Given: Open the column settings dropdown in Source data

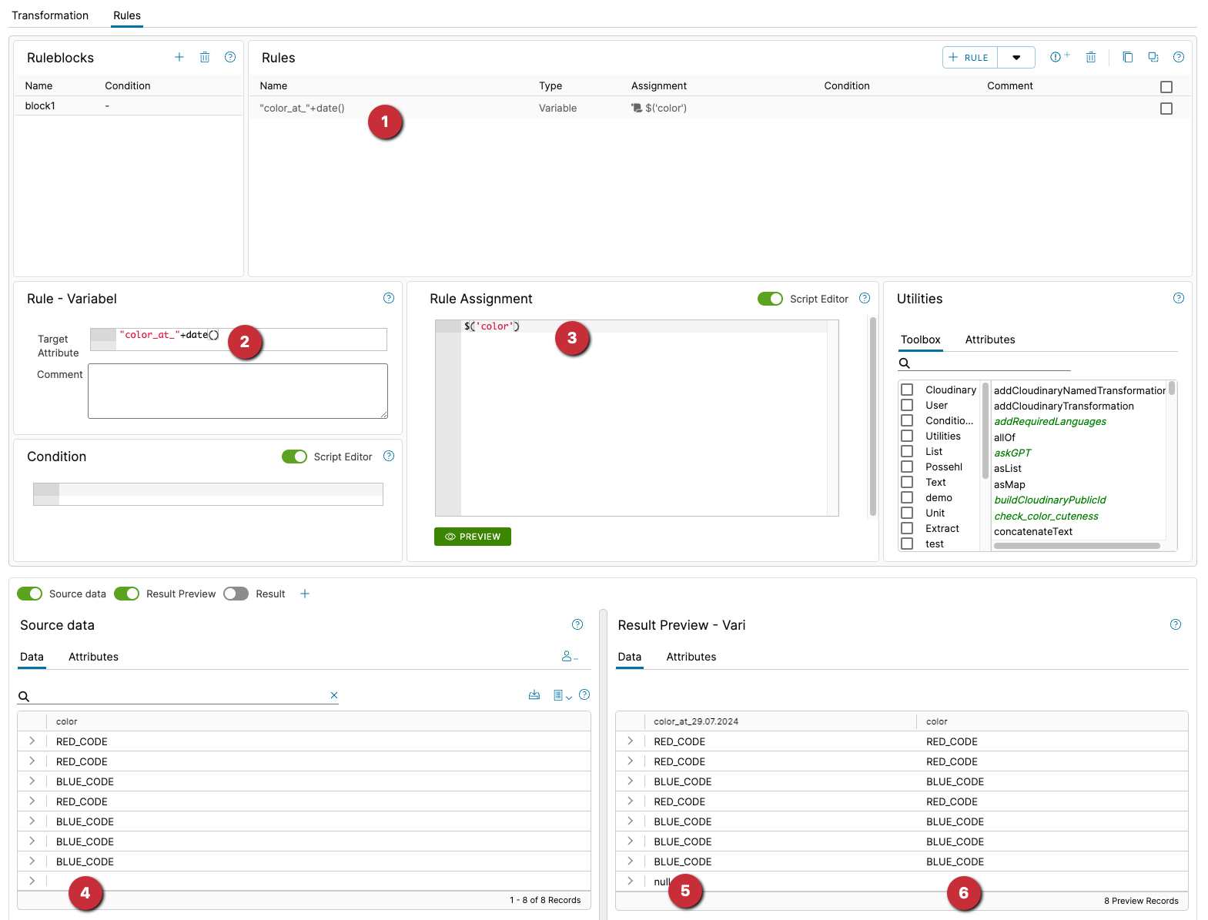Looking at the screenshot, I should click(562, 696).
